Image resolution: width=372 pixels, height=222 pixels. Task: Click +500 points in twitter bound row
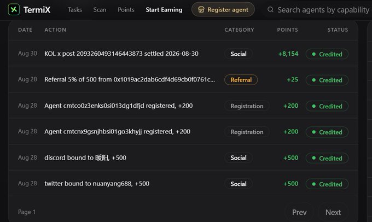(x=291, y=184)
